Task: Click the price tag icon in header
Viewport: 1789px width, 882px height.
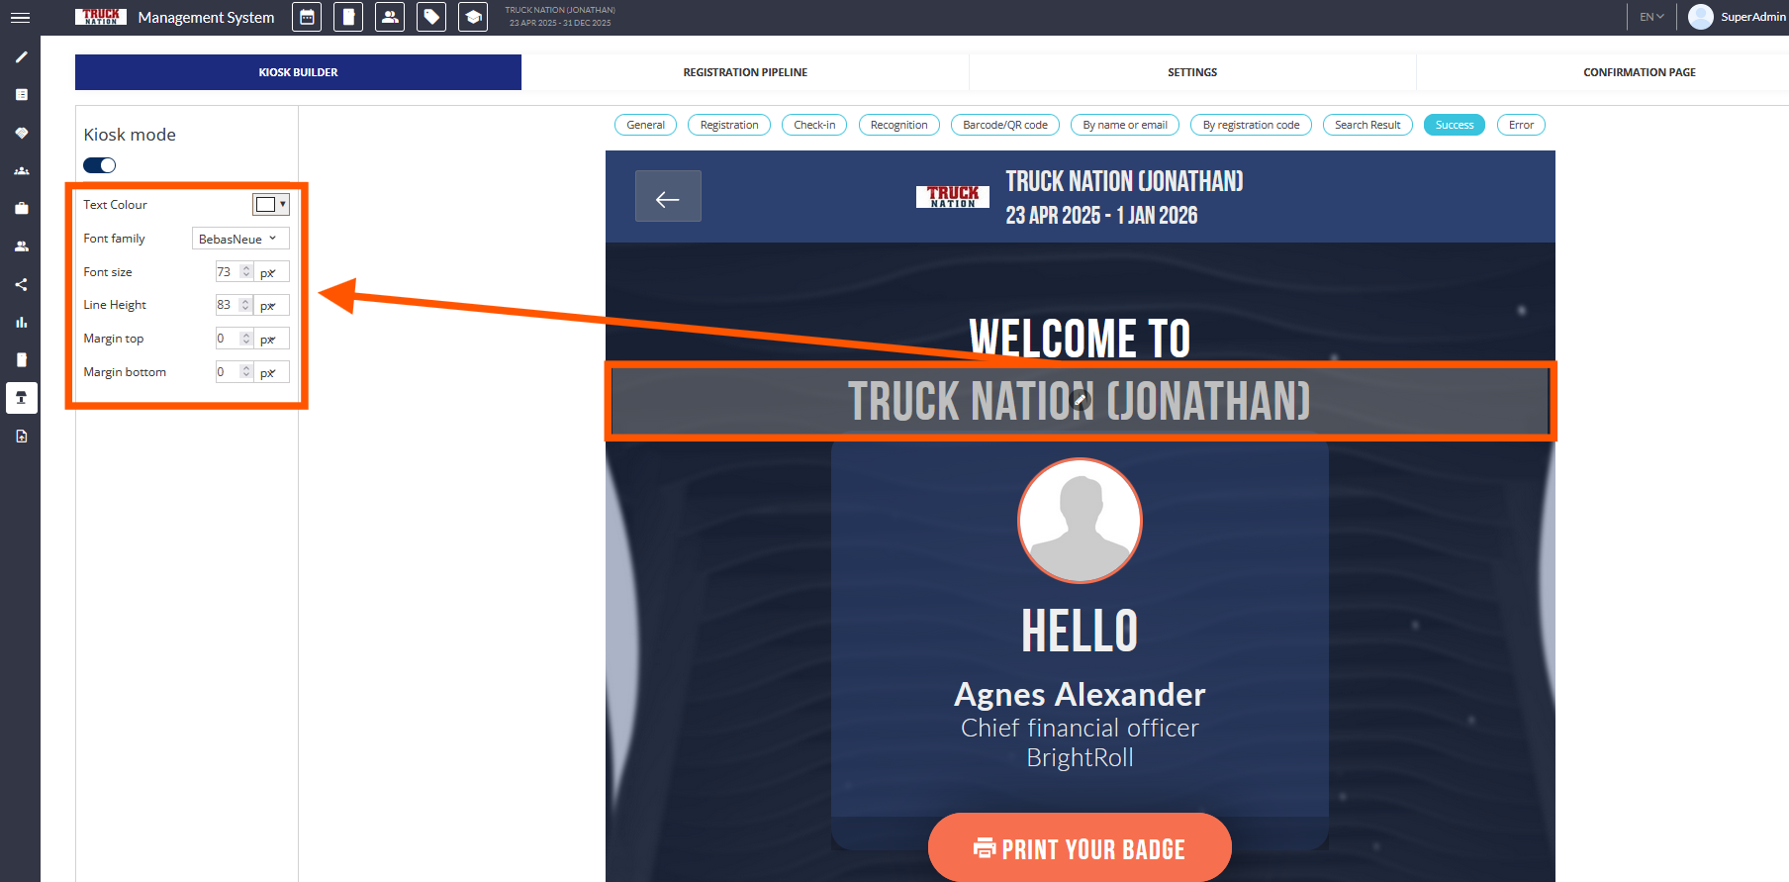Action: point(431,17)
